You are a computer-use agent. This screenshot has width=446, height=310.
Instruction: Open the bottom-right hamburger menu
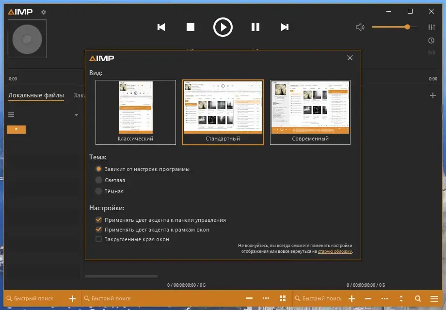tap(434, 299)
